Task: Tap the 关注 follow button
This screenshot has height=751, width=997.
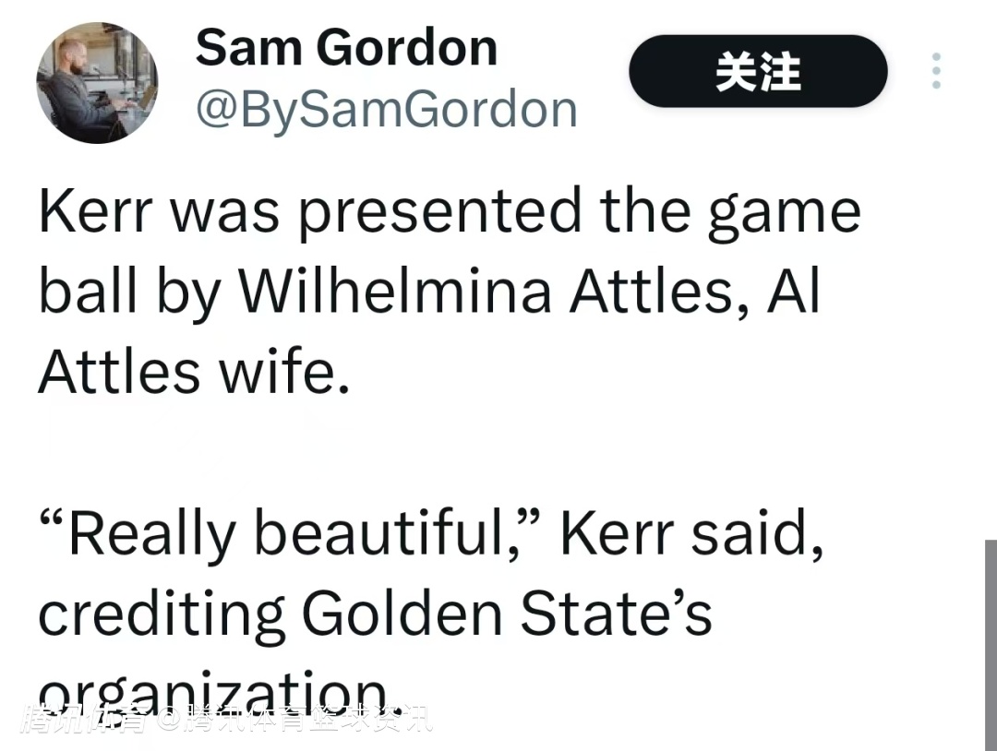Action: click(x=758, y=71)
